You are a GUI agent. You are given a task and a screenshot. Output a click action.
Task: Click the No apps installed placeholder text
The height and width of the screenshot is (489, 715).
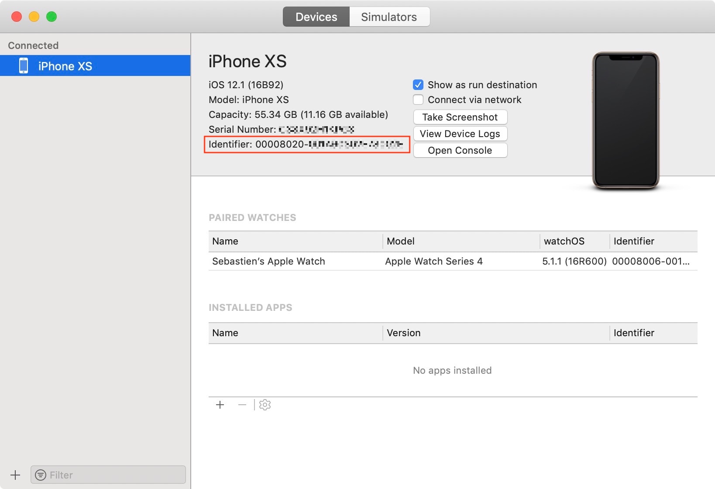click(452, 370)
